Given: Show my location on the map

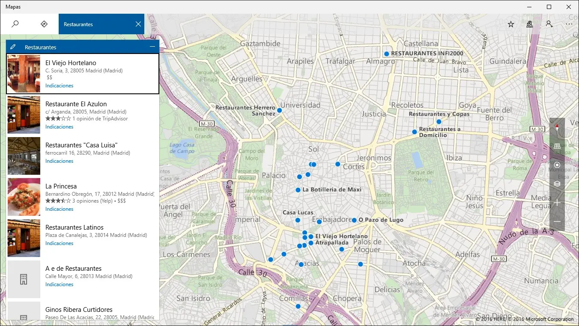Looking at the screenshot, I should tap(557, 165).
